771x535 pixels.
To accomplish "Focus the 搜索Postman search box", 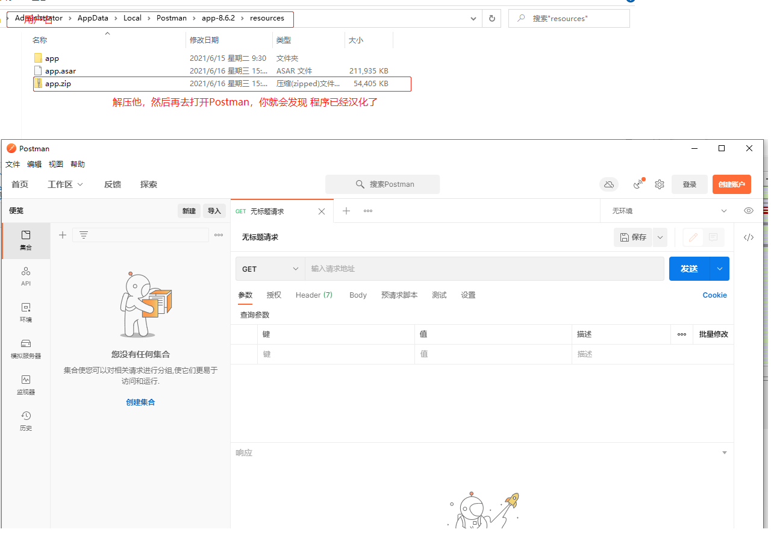I will tap(382, 184).
